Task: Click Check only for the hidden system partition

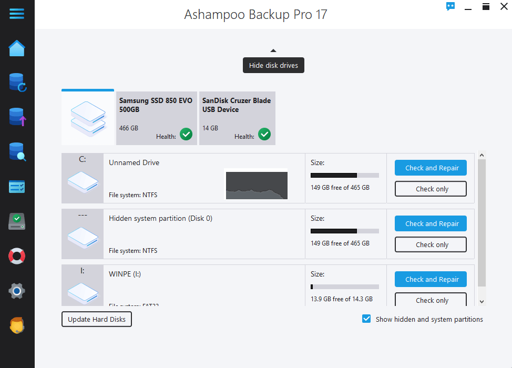Action: (x=431, y=244)
